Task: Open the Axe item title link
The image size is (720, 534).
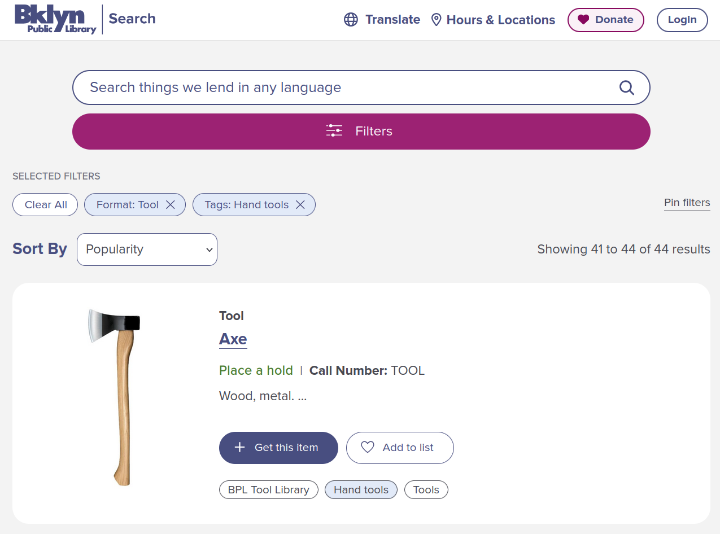Action: point(233,339)
